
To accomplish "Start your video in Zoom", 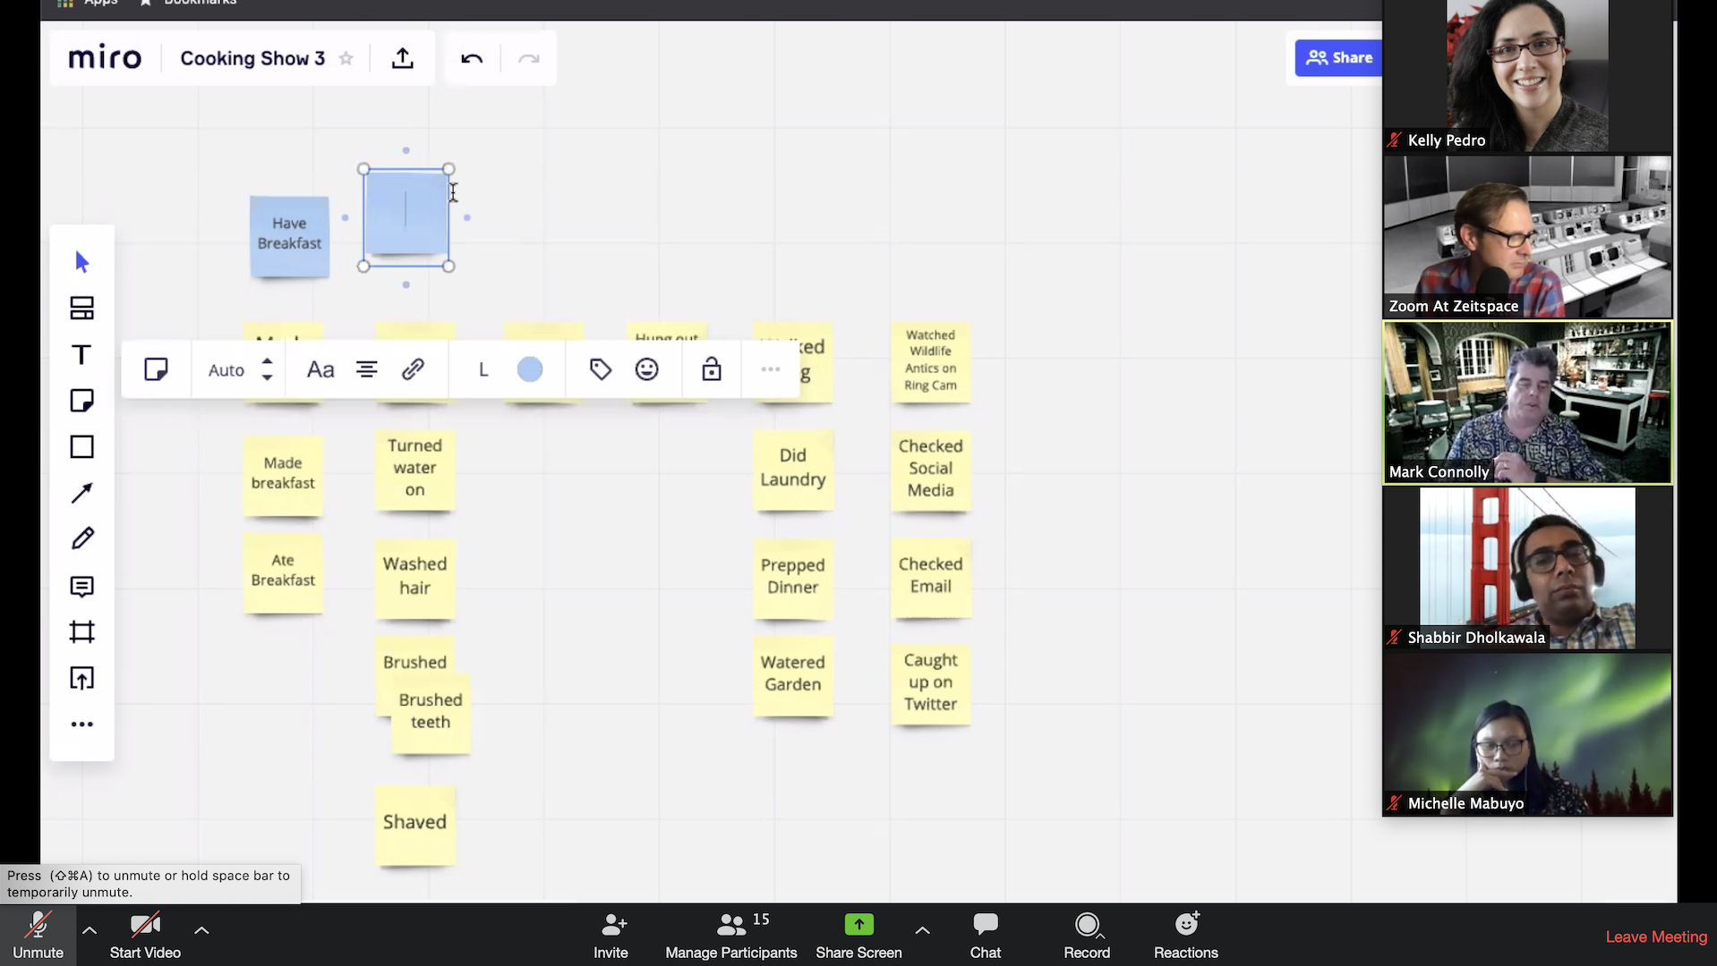I will 144,935.
